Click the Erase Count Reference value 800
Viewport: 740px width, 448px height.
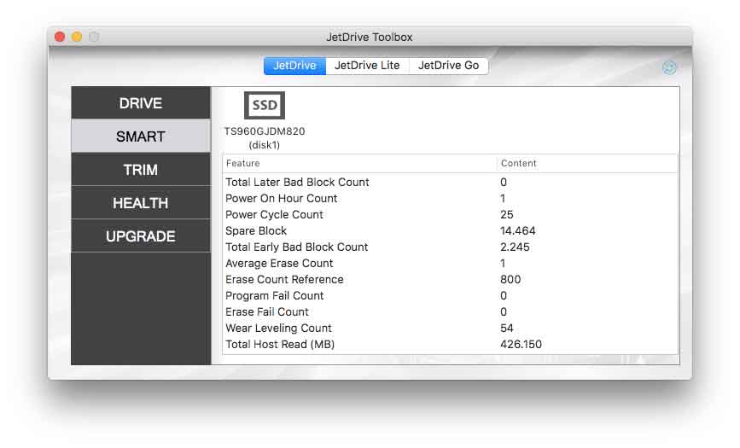[x=510, y=280]
